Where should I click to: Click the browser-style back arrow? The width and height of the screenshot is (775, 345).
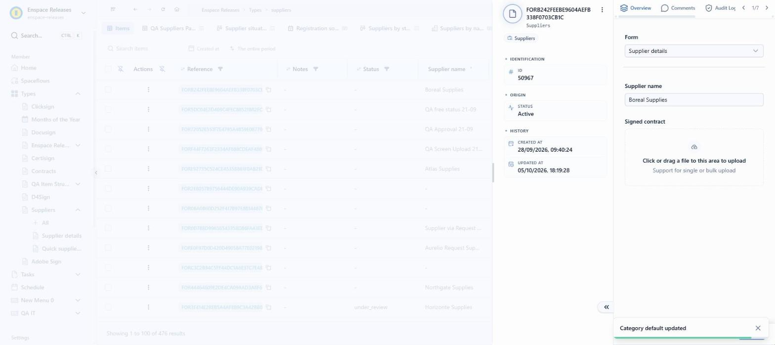(x=135, y=9)
